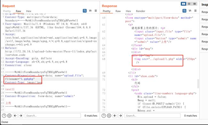
Task: Go to previous match in Response search
Action: 115,116
